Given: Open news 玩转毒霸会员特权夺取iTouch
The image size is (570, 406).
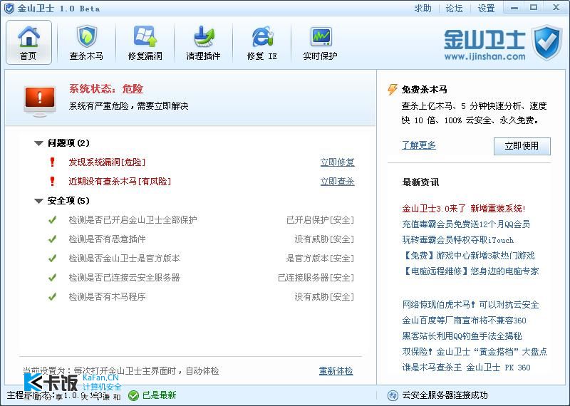Looking at the screenshot, I should (x=457, y=240).
